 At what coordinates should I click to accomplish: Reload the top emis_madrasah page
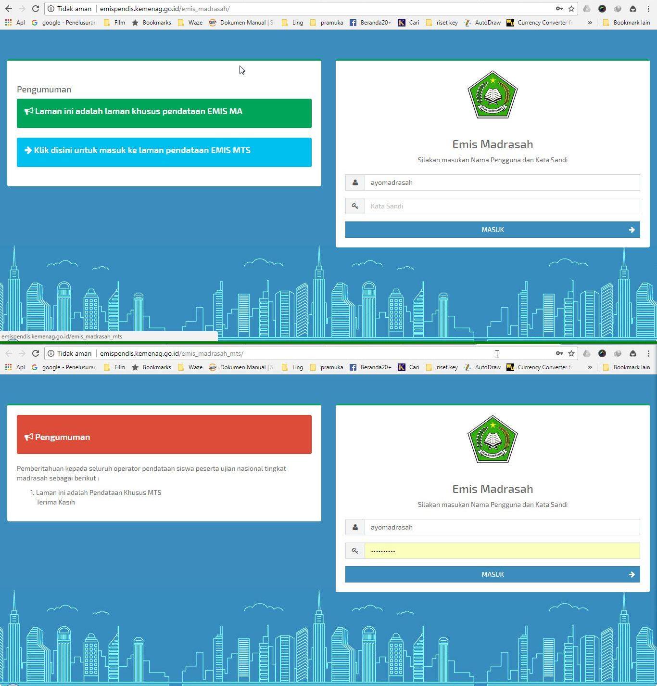[x=35, y=9]
